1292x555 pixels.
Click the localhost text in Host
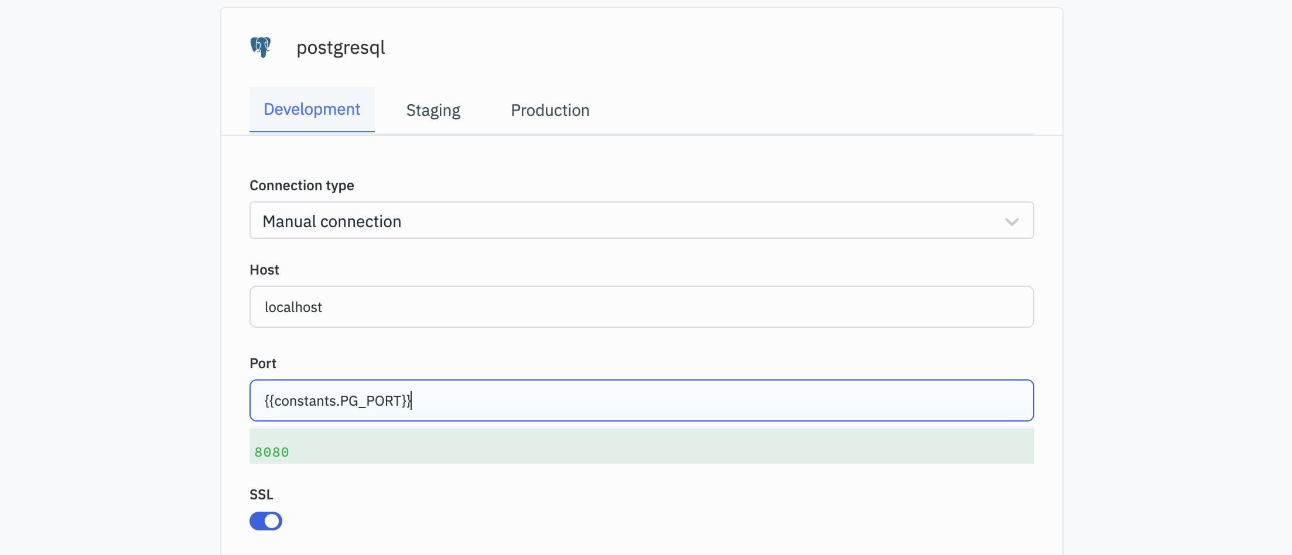293,307
